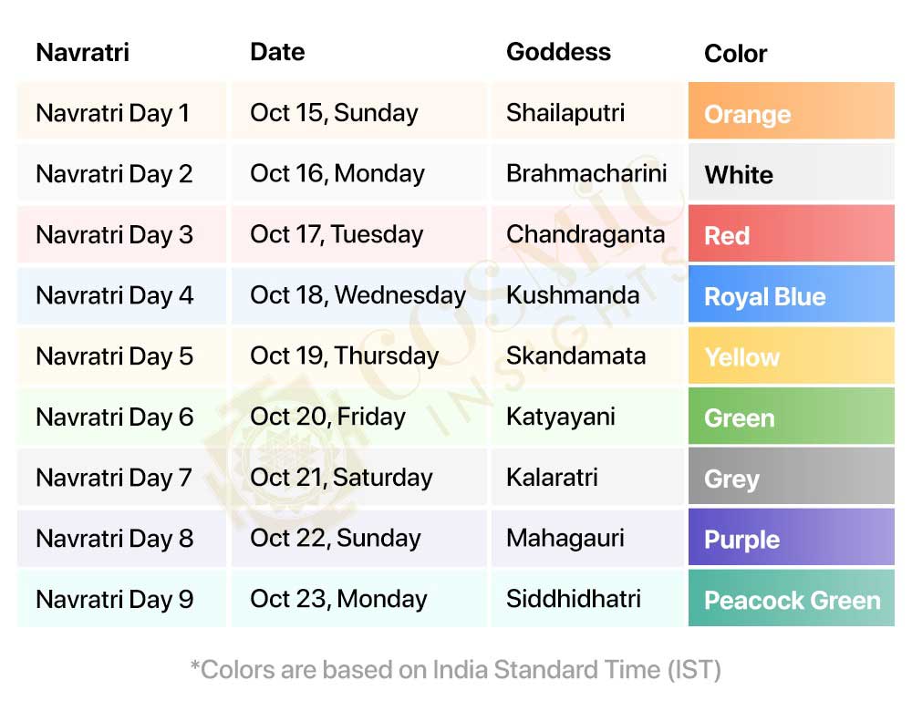Choose the Yellow color cell
This screenshot has height=711, width=912.
791,355
